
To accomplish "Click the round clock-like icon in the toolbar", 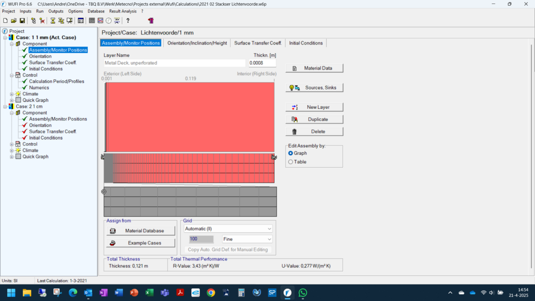I will (108, 21).
